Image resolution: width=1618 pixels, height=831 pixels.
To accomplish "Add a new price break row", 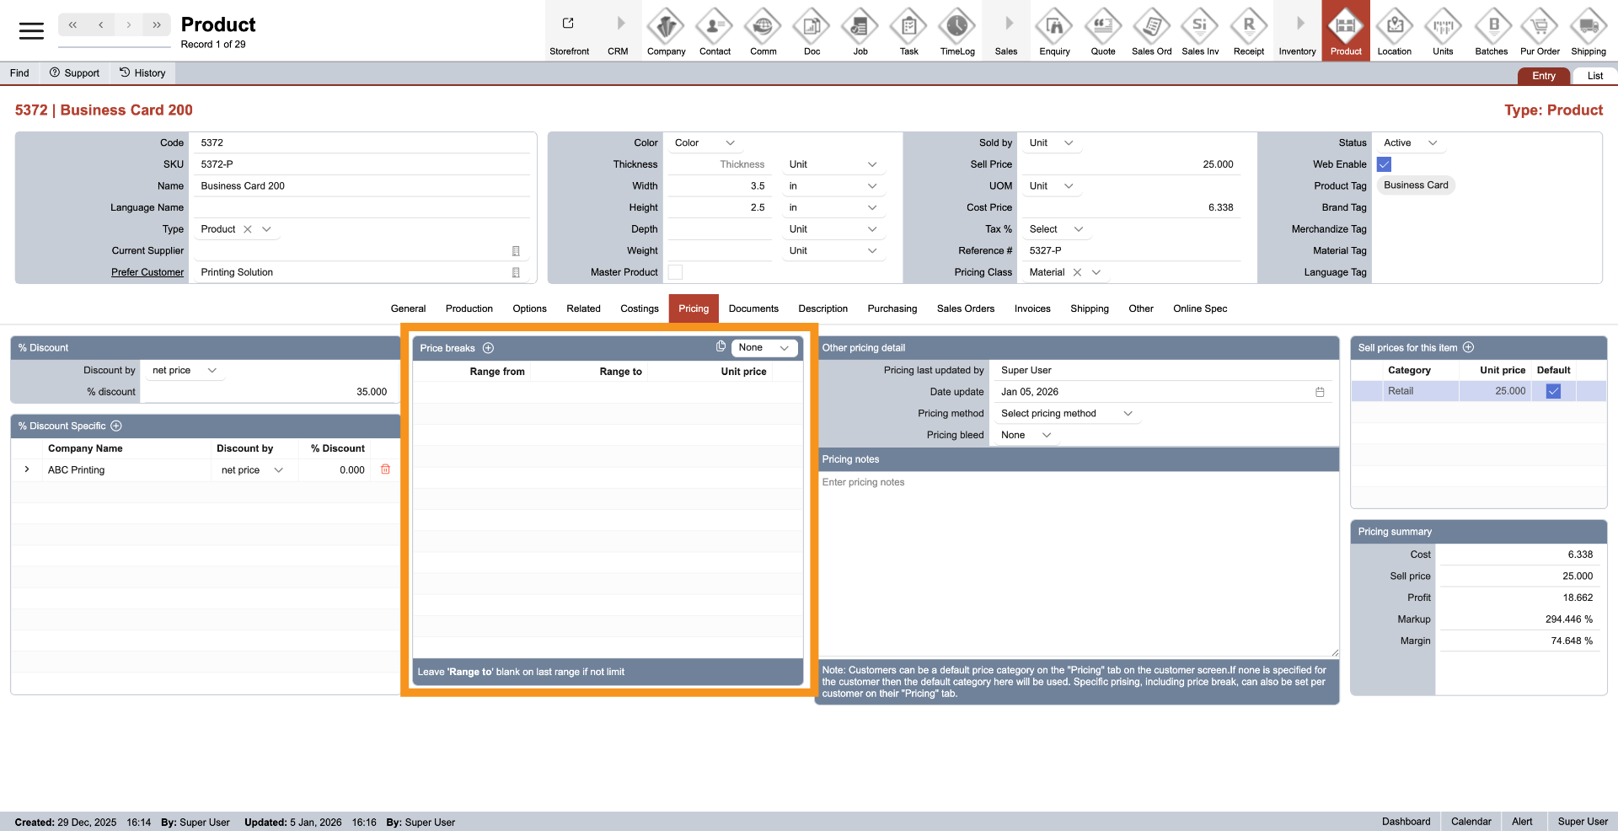I will pos(488,348).
